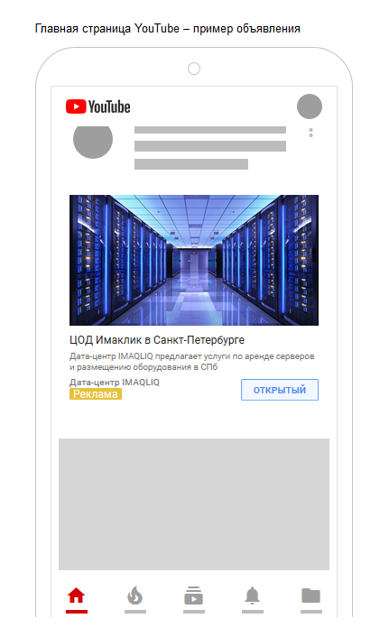The height and width of the screenshot is (637, 389).
Task: Click the red play button in YouTube logo
Action: (76, 106)
